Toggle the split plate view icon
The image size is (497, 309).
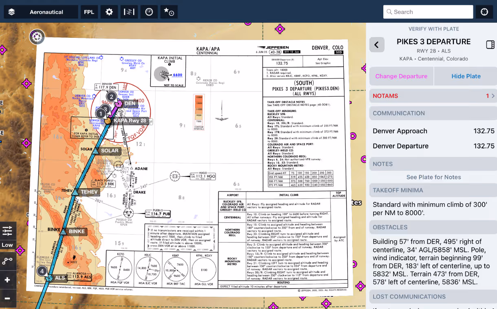tap(490, 45)
